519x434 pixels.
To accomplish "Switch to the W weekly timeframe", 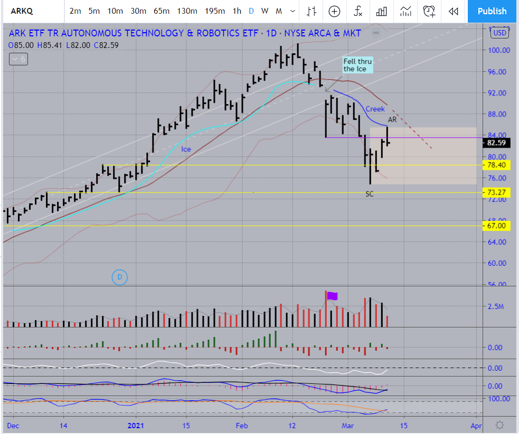I will tap(265, 11).
